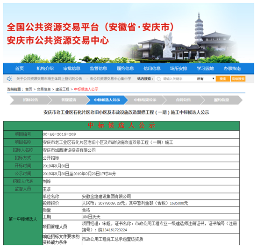Click the 高级搜索 button
The height and width of the screenshot is (248, 257).
[238, 79]
